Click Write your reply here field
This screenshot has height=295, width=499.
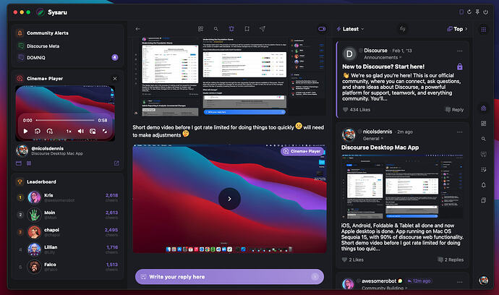point(229,277)
